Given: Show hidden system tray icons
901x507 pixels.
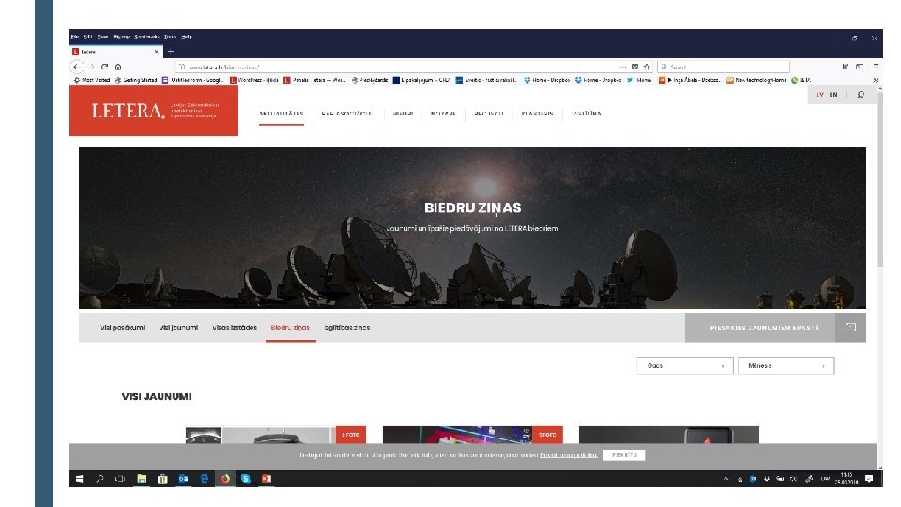Looking at the screenshot, I should point(725,478).
